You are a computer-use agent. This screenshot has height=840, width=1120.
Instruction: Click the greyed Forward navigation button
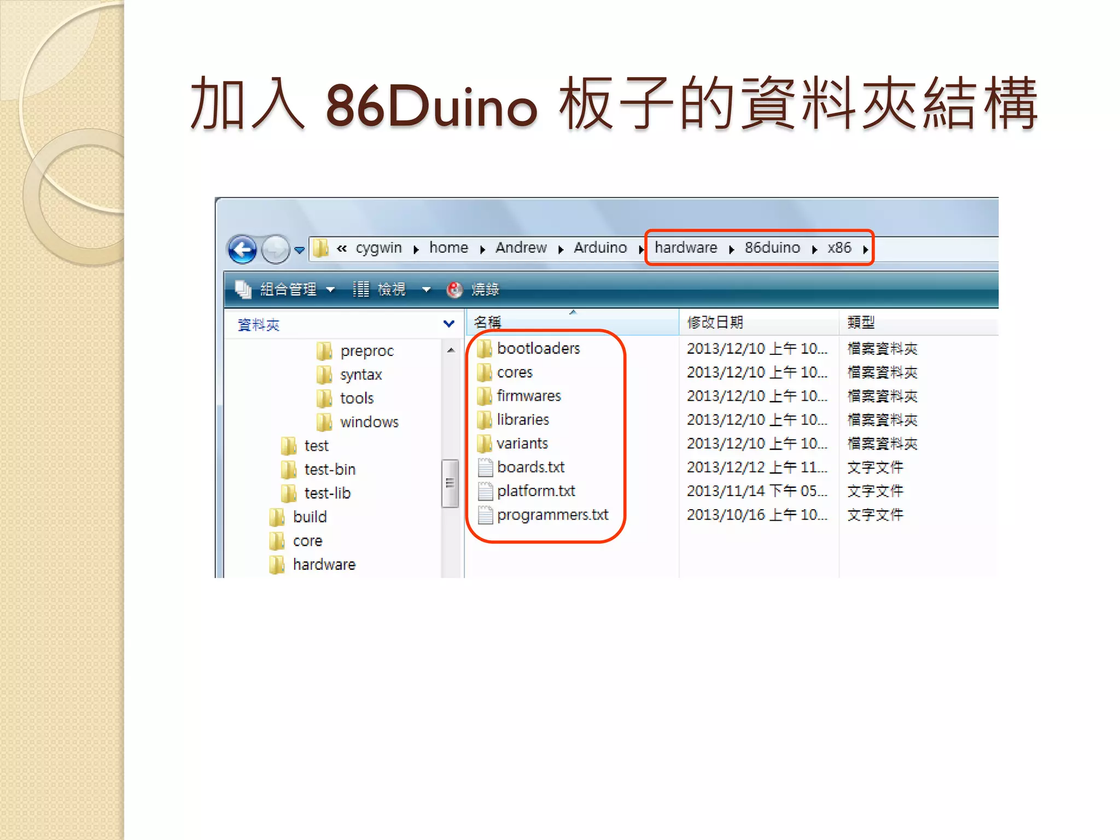(275, 250)
